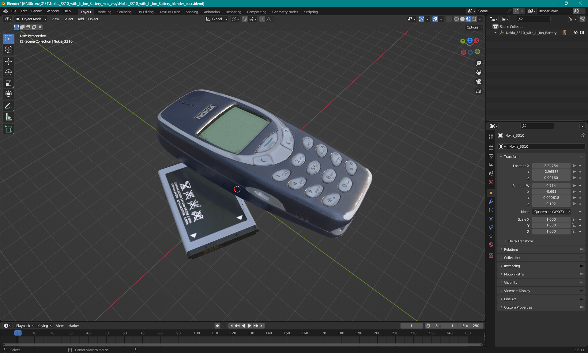
Task: Open the Global orientation dropdown
Action: click(217, 19)
